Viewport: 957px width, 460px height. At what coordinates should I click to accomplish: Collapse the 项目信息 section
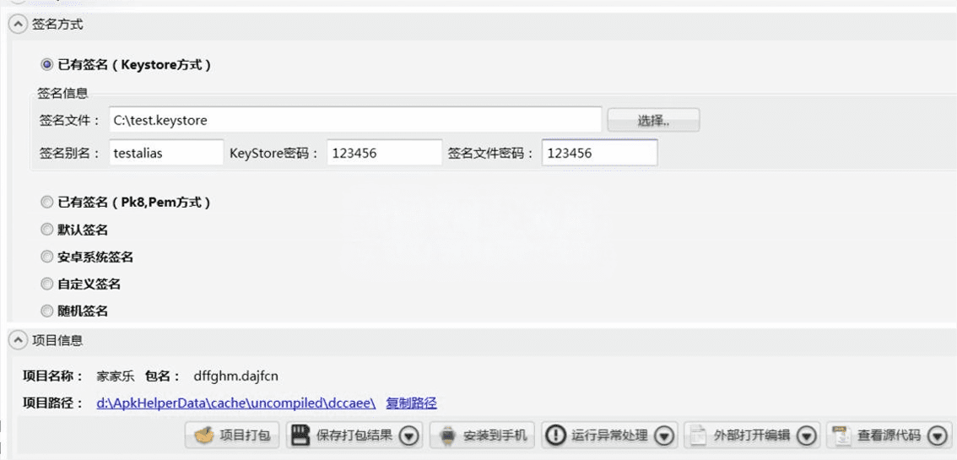pyautogui.click(x=16, y=340)
